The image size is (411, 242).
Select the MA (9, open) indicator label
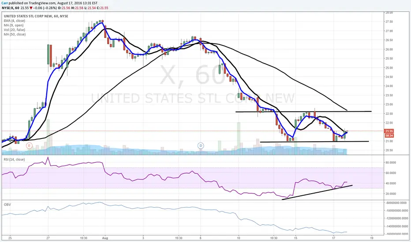tap(14, 25)
